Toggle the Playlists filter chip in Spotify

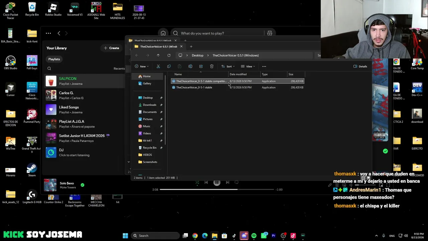[54, 59]
